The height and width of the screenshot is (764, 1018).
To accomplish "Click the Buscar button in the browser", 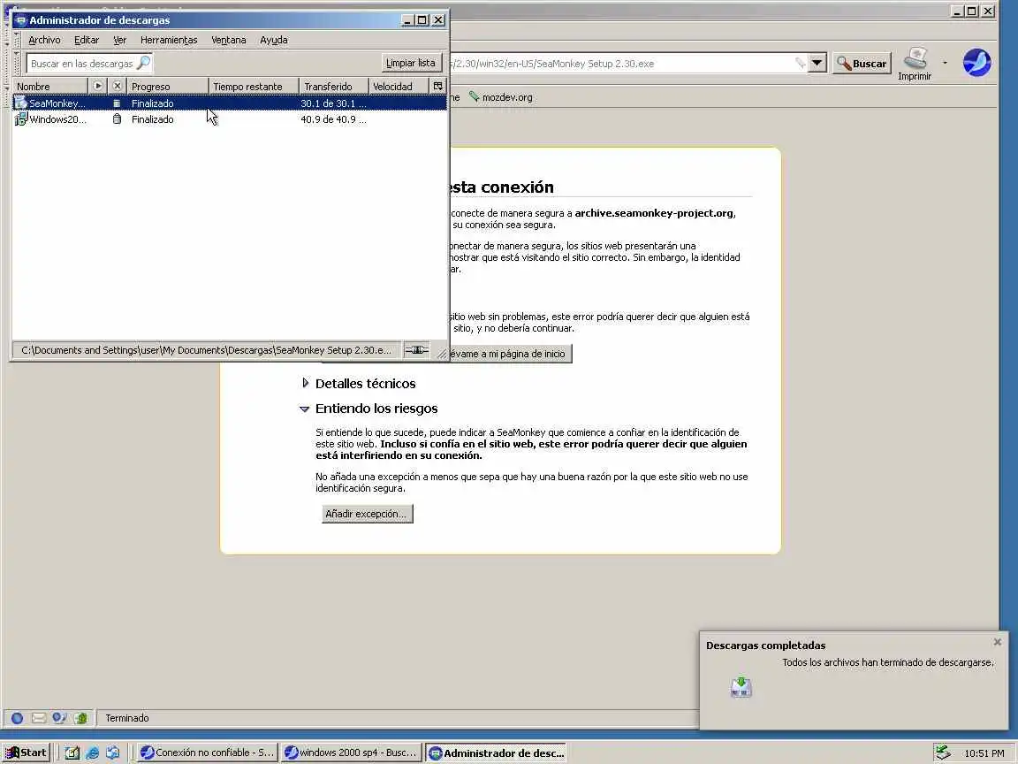I will pos(862,63).
